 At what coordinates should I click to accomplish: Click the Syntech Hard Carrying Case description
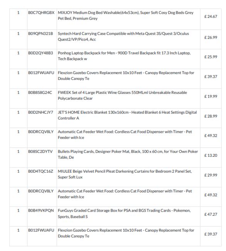[x=123, y=37]
